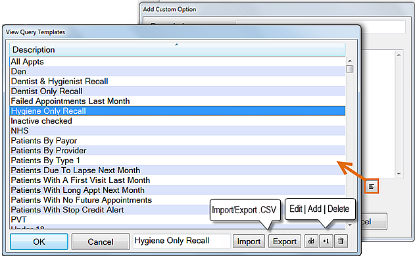Select Patients With Long Appt Next Month
The width and height of the screenshot is (415, 256).
click(x=178, y=190)
